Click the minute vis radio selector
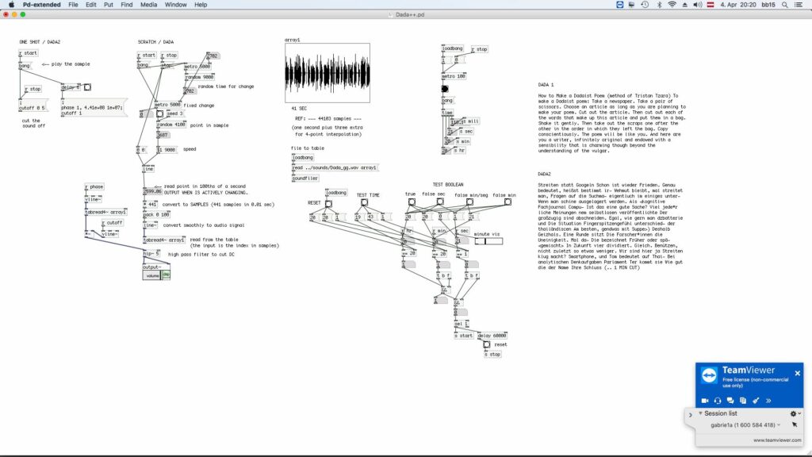Image resolution: width=812 pixels, height=457 pixels. tap(488, 241)
